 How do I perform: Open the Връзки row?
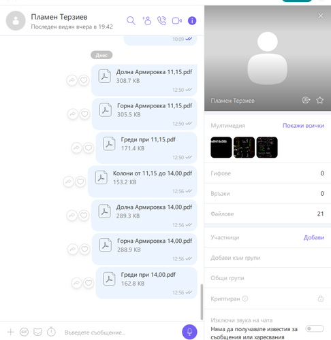(x=268, y=194)
